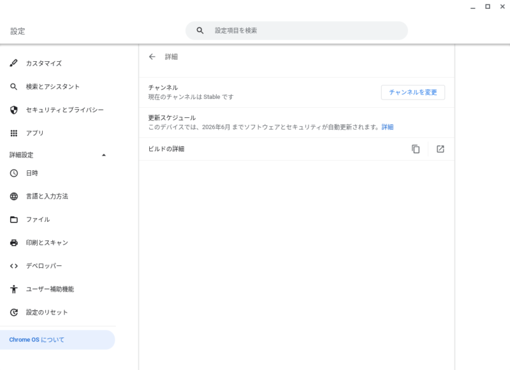Select the カスタマイズ brush icon
The image size is (510, 370).
pos(13,63)
